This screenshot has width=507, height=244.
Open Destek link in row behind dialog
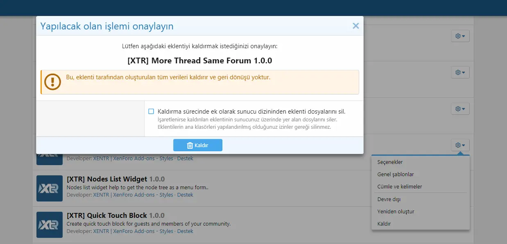pyautogui.click(x=185, y=158)
